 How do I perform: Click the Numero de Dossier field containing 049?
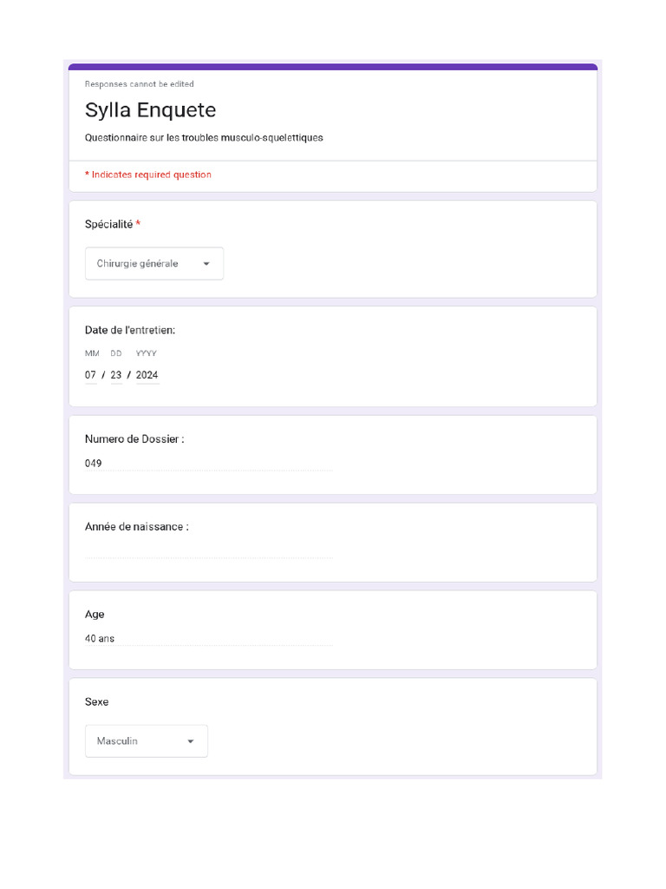click(208, 464)
